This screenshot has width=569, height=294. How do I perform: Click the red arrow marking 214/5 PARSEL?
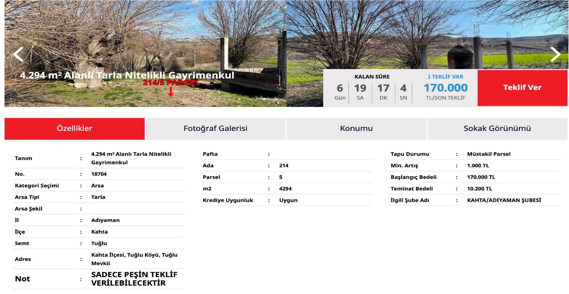coord(171,92)
